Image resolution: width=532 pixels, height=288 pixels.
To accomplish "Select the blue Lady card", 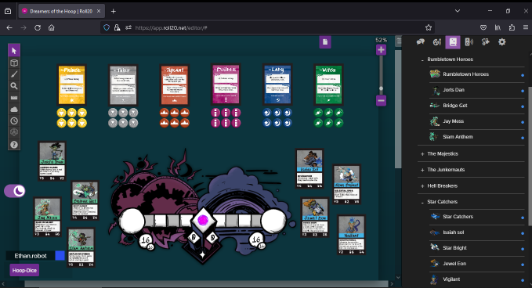I will (277, 85).
